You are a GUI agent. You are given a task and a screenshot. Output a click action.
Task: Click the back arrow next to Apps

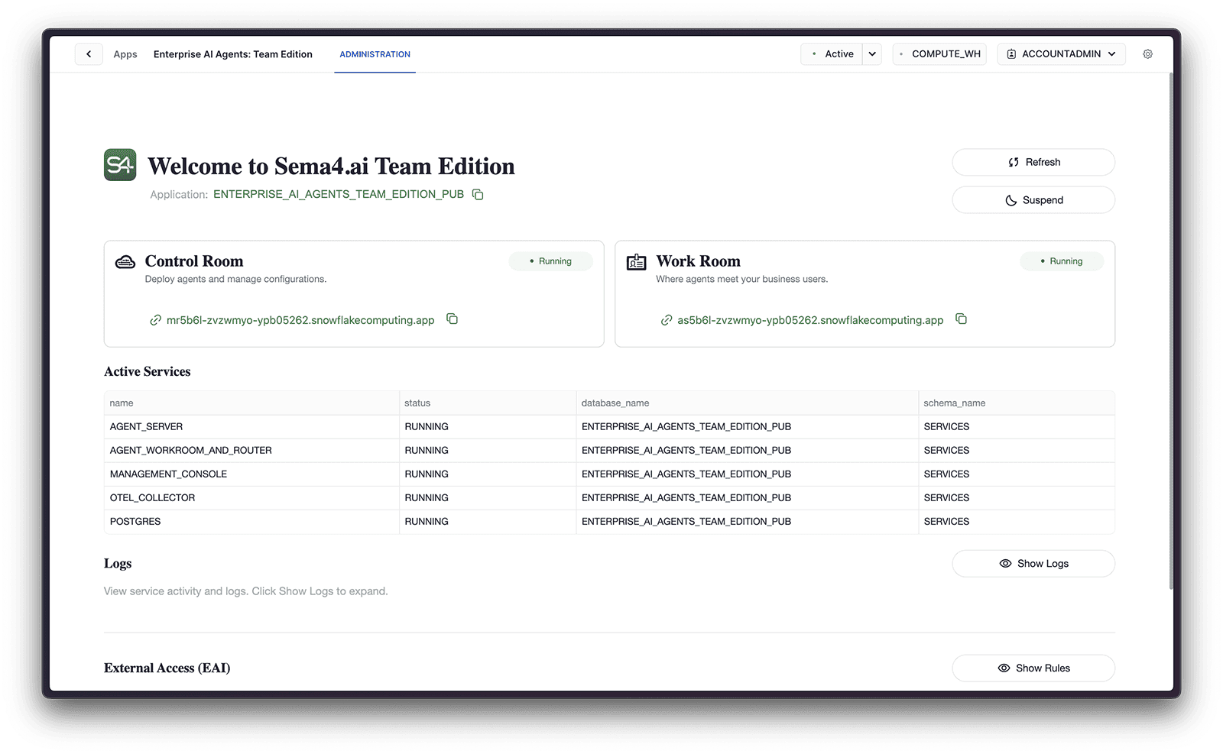(89, 53)
